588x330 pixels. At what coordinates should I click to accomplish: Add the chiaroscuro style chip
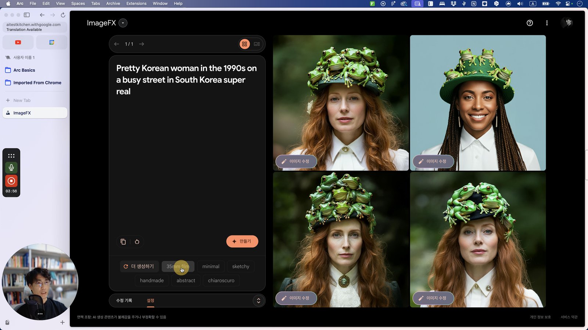coord(221,280)
